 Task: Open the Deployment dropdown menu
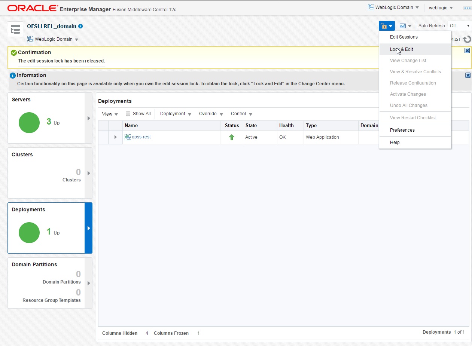pyautogui.click(x=176, y=114)
